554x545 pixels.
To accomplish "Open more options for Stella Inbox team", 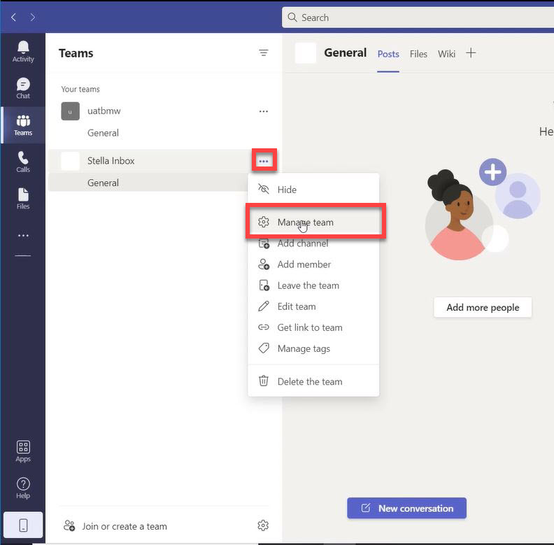I will click(264, 161).
